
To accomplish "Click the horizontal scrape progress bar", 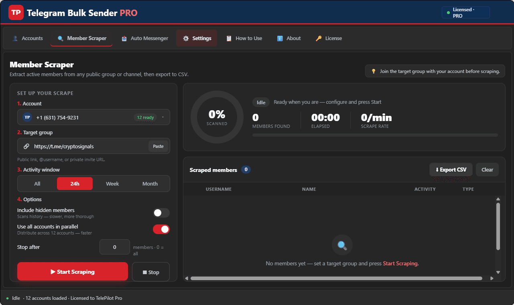I will (375, 135).
